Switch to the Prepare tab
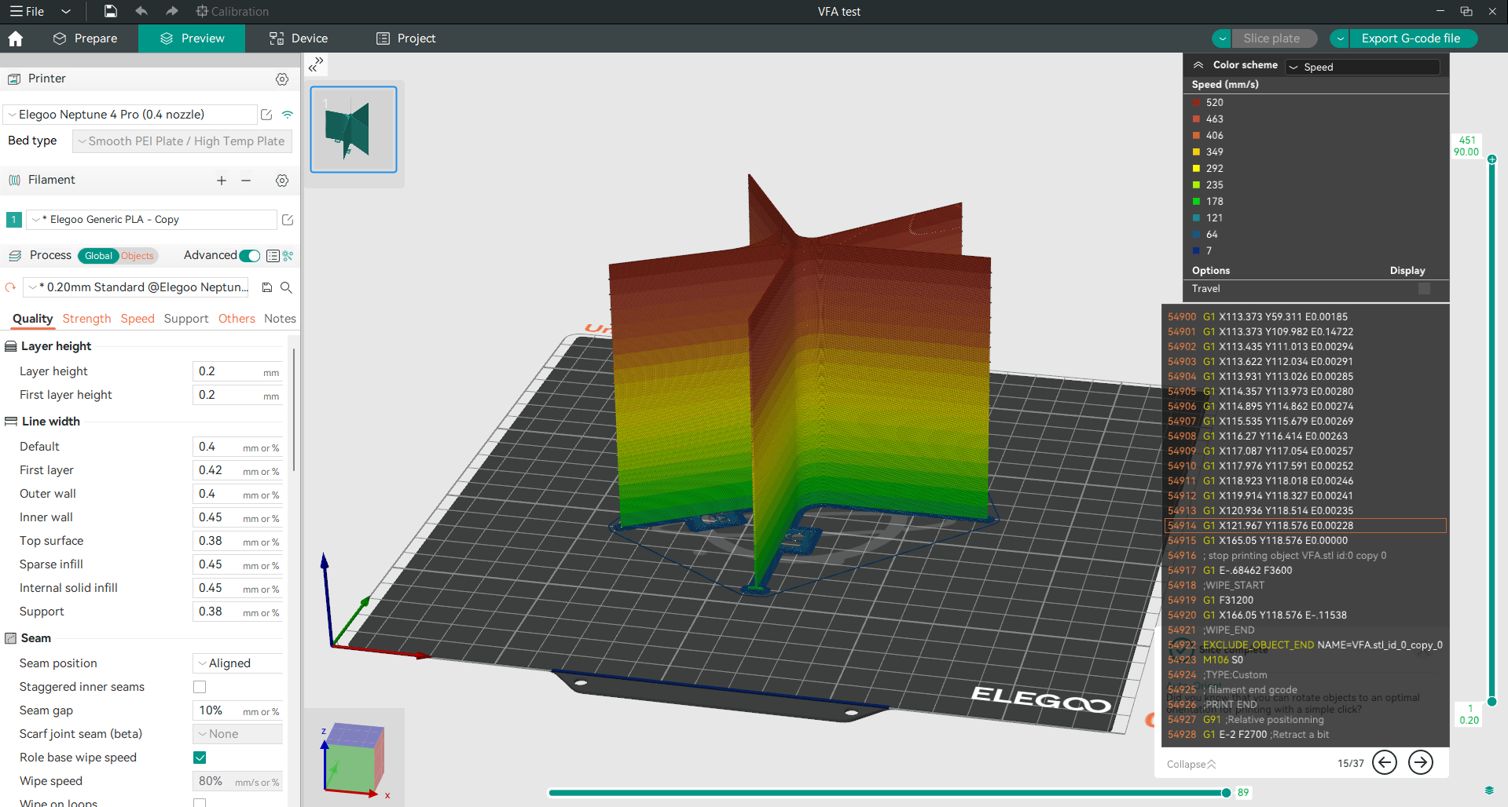This screenshot has height=807, width=1508. (85, 38)
